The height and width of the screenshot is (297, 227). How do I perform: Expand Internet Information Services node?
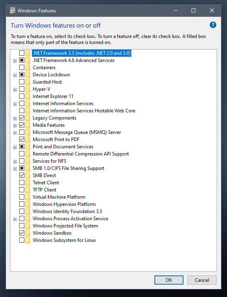coord(15,104)
